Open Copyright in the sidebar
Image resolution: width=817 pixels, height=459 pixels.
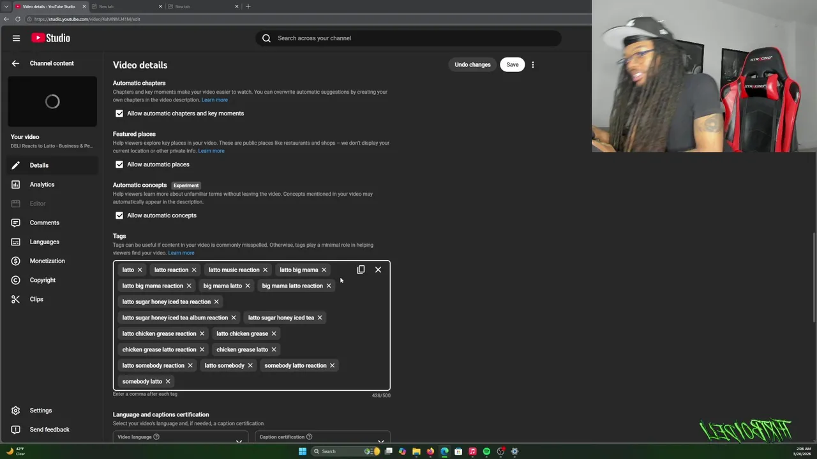click(x=43, y=280)
